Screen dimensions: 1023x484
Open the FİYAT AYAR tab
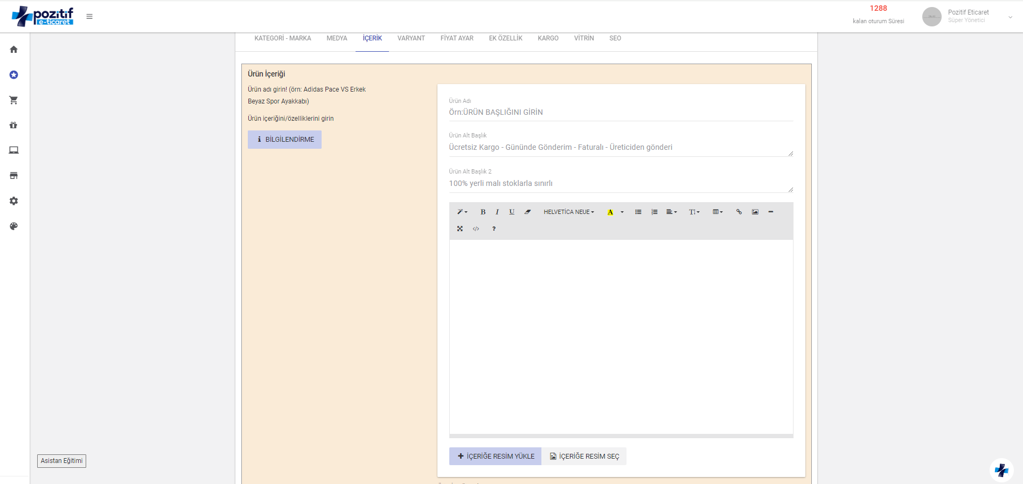click(457, 38)
